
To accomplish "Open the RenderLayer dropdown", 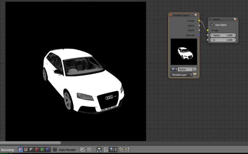I will 181,75.
